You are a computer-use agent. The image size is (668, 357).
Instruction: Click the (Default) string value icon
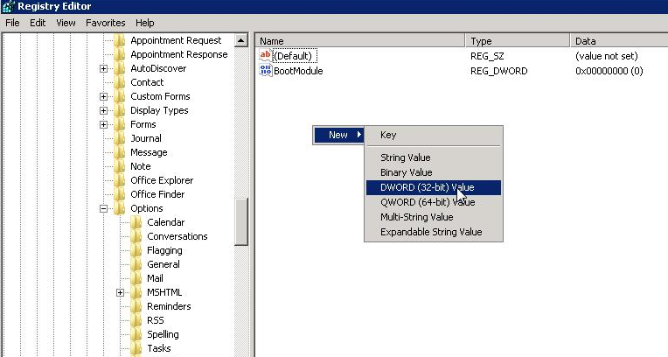click(266, 55)
